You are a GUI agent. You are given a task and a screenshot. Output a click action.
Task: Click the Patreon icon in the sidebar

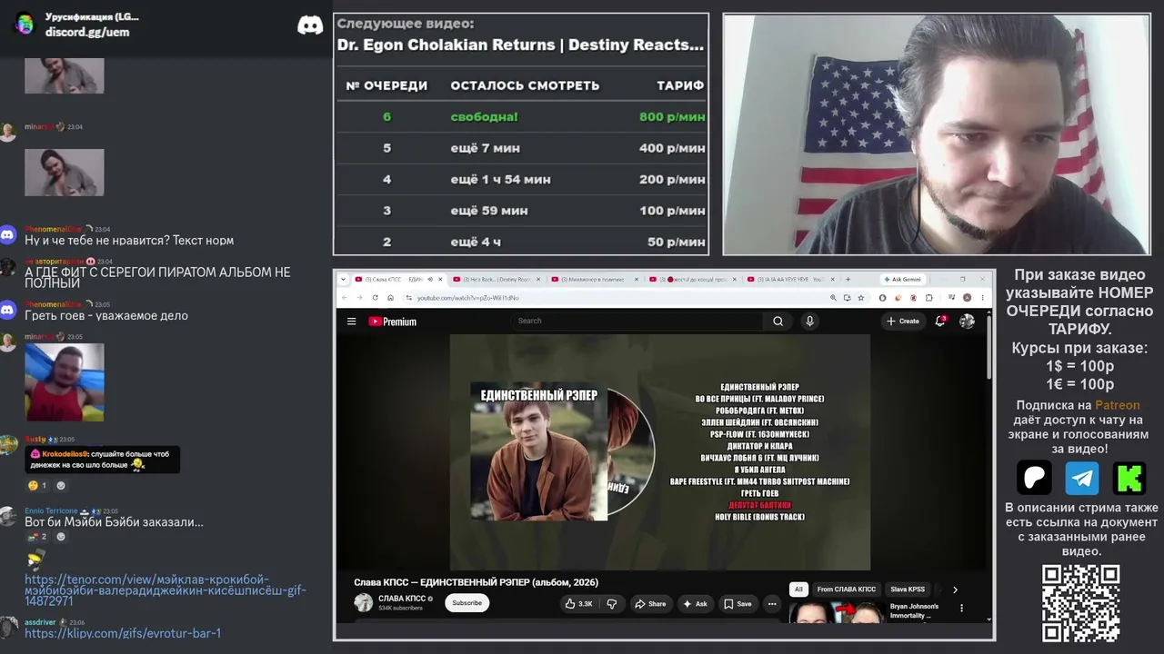point(1034,478)
